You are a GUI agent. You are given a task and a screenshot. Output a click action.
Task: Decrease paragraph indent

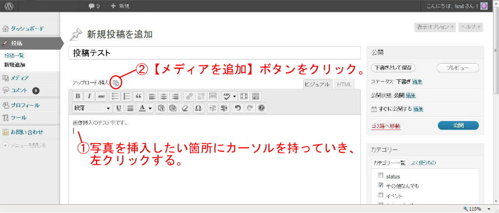tap(212, 108)
